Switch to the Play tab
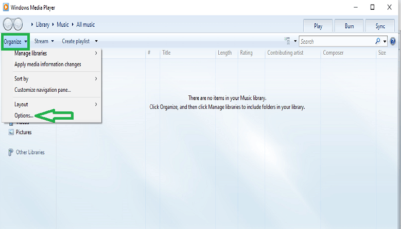Screen dimensions: 401x229 coord(318,26)
